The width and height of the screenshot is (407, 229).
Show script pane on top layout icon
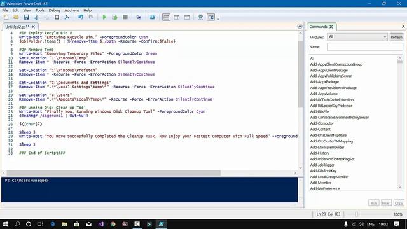point(166,17)
